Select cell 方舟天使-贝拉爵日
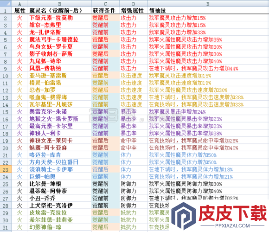This screenshot has width=269, height=232. tap(60, 162)
